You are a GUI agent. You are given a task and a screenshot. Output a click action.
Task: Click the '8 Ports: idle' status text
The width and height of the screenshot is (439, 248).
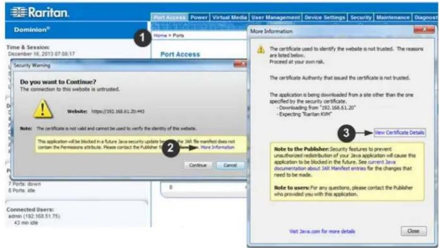[22, 190]
